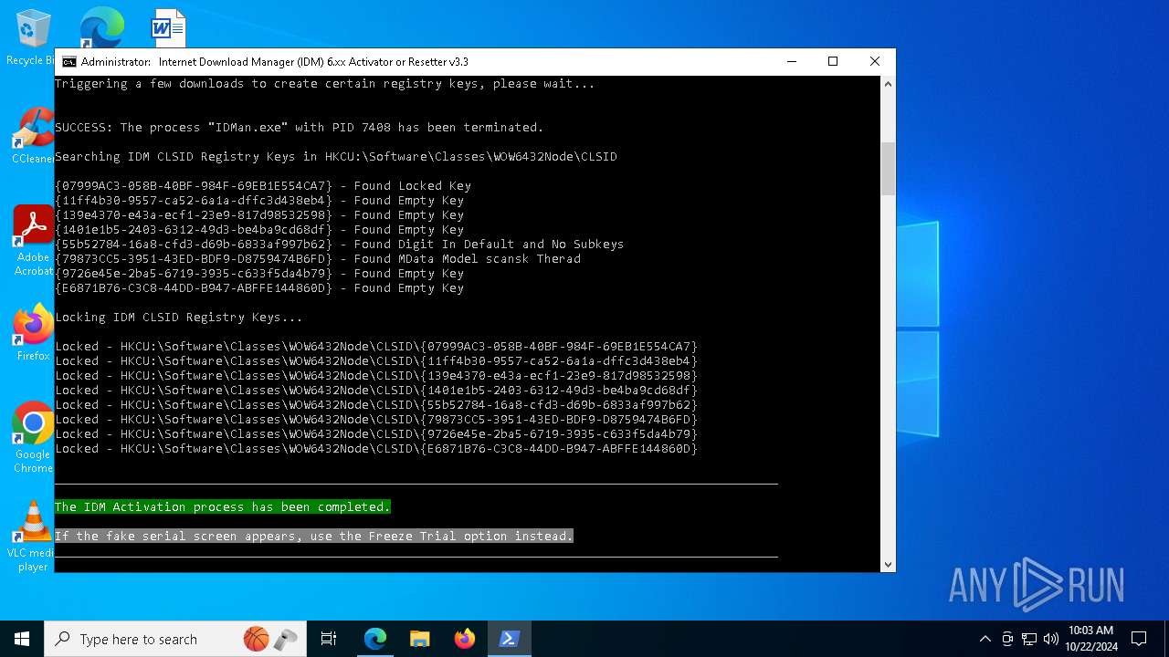1169x657 pixels.
Task: Launch Microsoft Edge from the desktop shortcut
Action: [101, 27]
